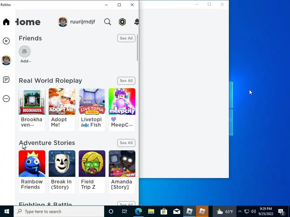The image size is (290, 217).
Task: See All Real World Roleplay games
Action: tap(126, 81)
